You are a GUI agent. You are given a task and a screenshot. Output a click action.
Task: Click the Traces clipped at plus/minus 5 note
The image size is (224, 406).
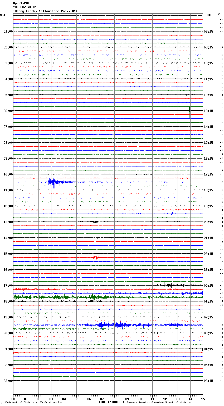[159, 402]
